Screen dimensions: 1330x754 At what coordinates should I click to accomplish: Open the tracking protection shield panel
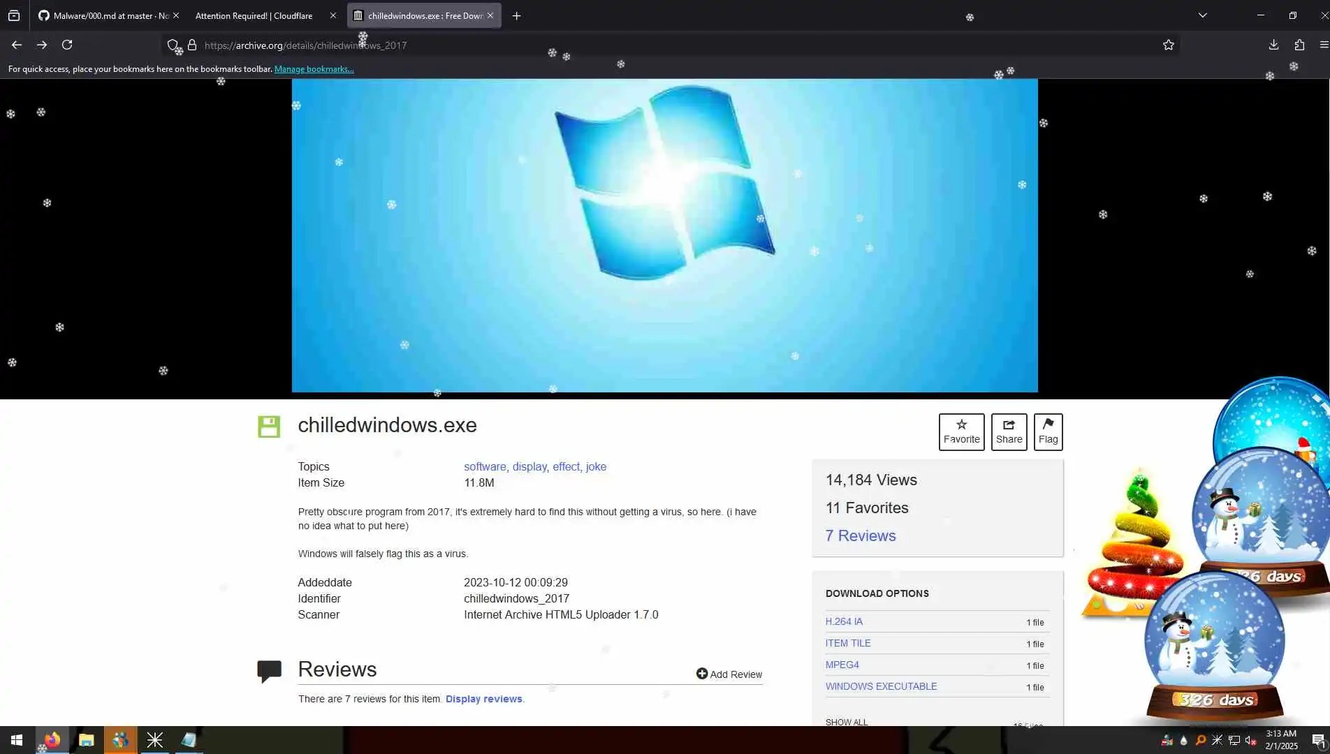172,45
